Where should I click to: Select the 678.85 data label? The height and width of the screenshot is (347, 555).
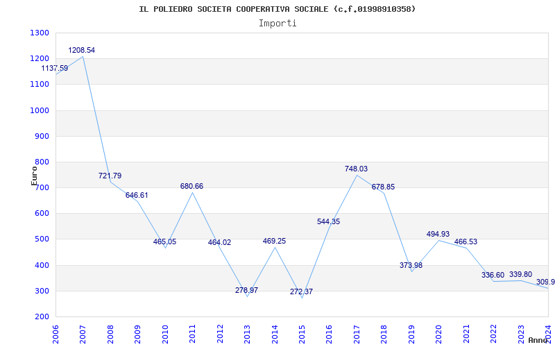click(x=384, y=187)
